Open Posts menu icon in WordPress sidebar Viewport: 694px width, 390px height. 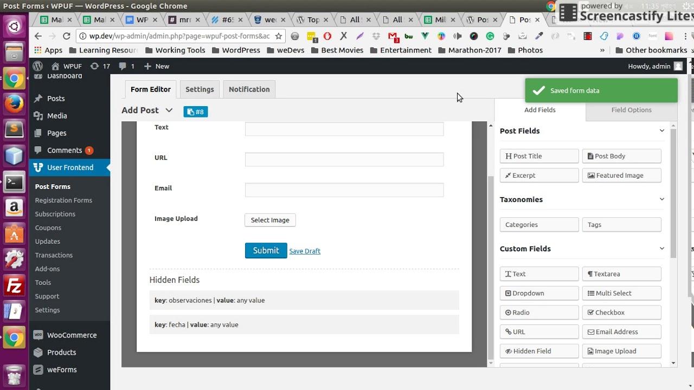pyautogui.click(x=38, y=99)
